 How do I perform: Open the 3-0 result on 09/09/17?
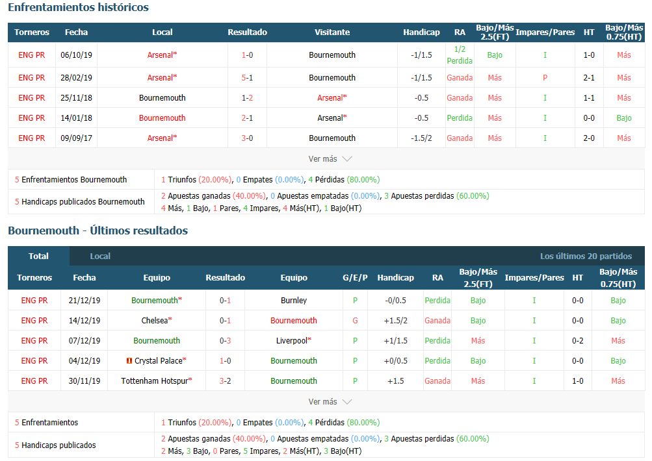point(248,138)
